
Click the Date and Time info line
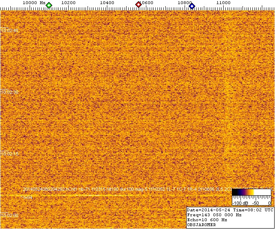tap(229, 210)
